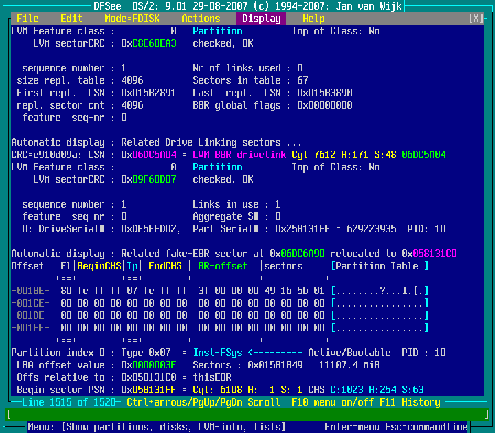Click the [X] close marker in menu bar
Screen dimensions: 495x433
476,19
